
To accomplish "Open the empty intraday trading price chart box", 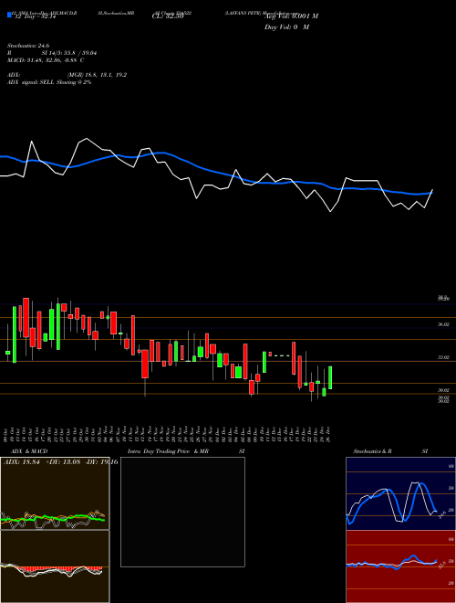I will click(182, 512).
